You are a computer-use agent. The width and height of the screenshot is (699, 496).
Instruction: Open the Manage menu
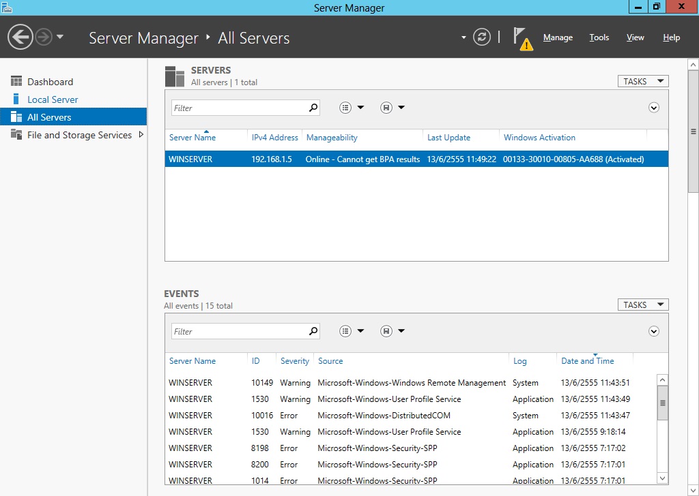(558, 37)
